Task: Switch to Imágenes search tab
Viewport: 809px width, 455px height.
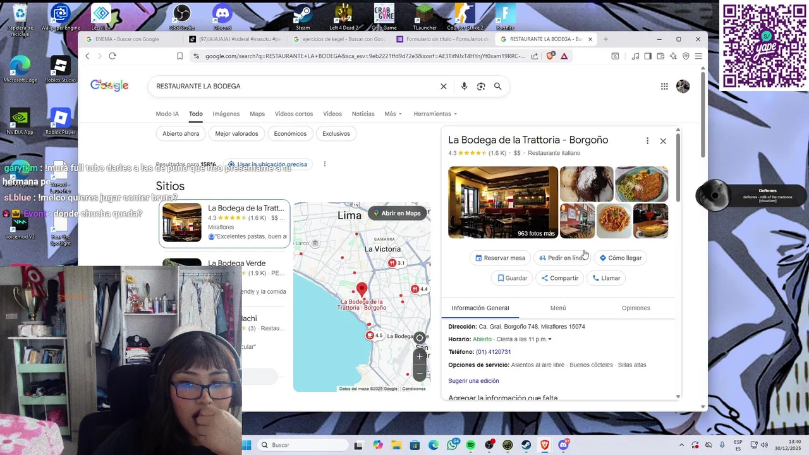Action: click(x=226, y=114)
